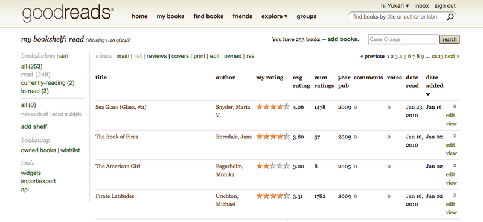The image size is (483, 222).
Task: Click add shelf
Action: [34, 126]
